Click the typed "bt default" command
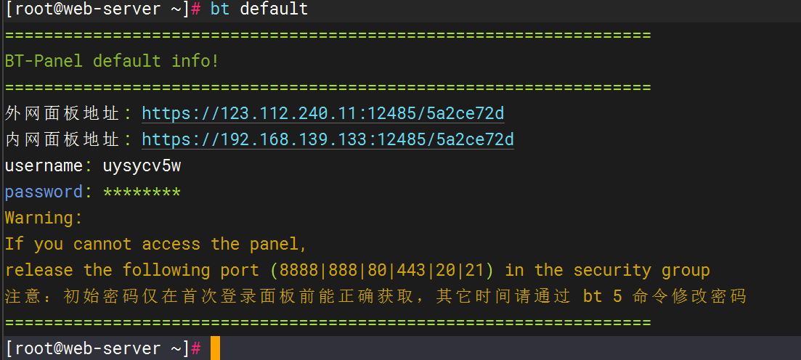 [259, 9]
